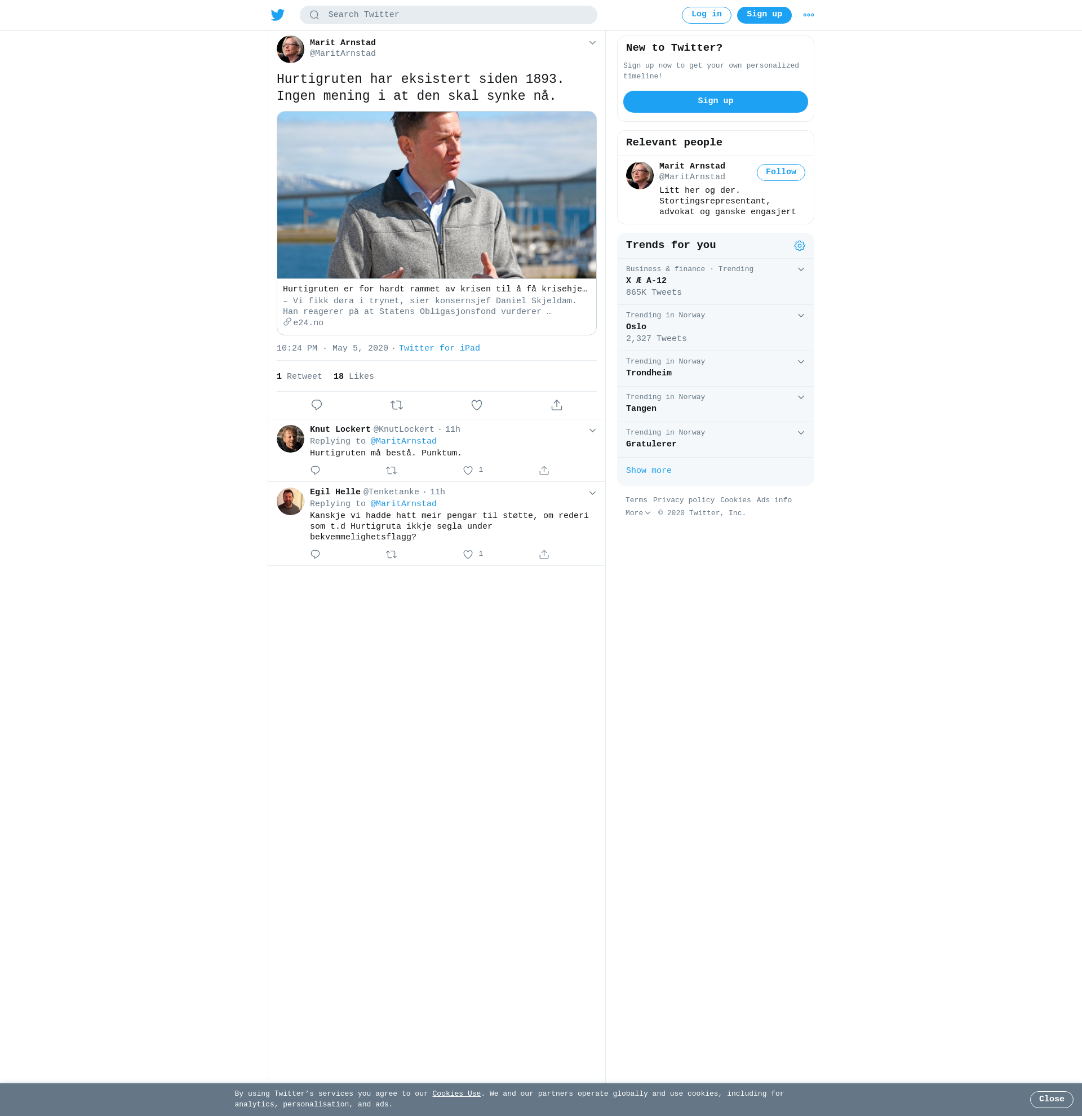
Task: Open the three-dot more menu in header
Action: pos(808,15)
